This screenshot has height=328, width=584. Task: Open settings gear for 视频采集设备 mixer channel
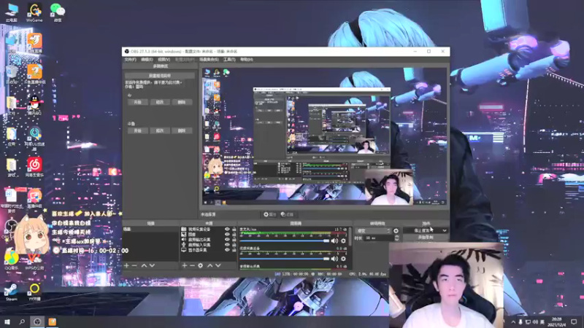[343, 259]
